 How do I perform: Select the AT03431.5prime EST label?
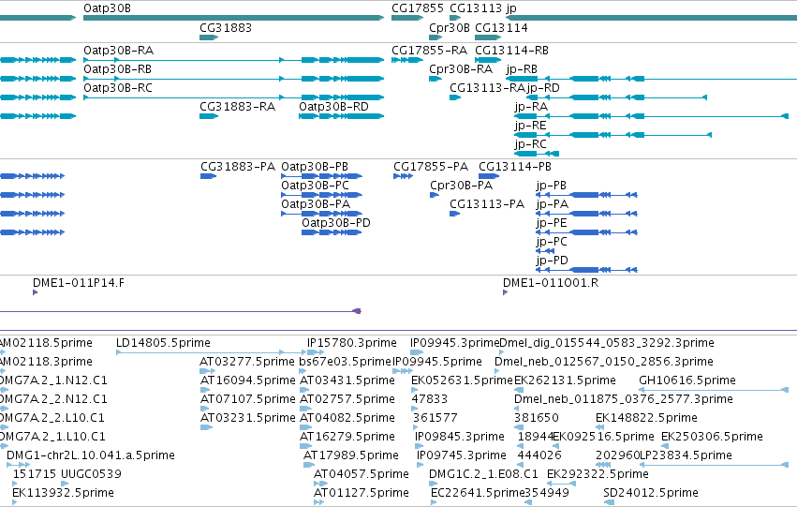[x=347, y=380]
